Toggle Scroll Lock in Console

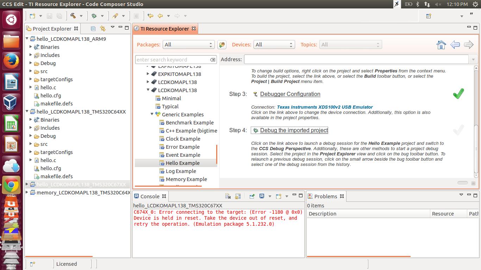(238, 196)
